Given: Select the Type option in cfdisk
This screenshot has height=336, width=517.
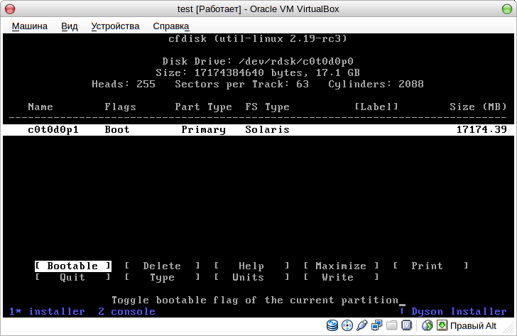Looking at the screenshot, I should click(162, 277).
